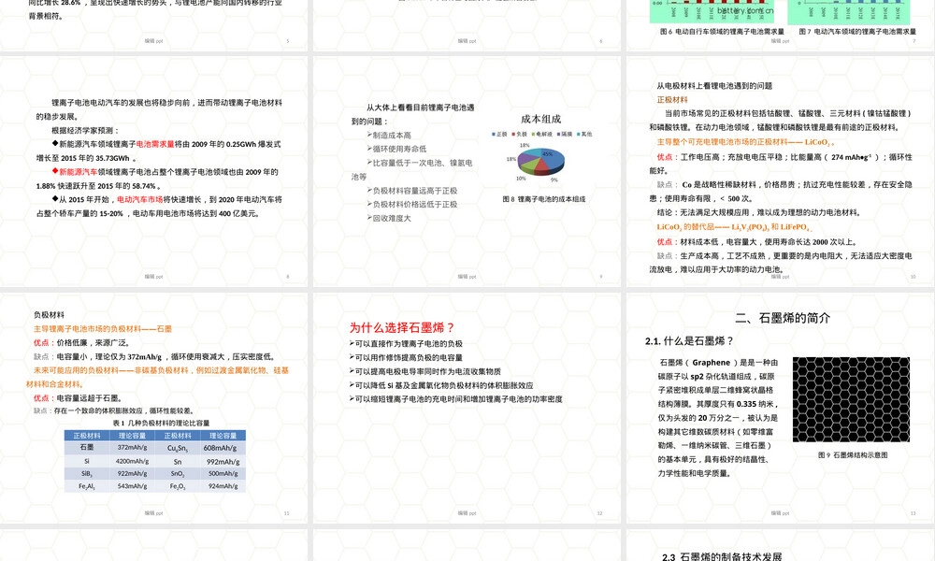Click the bullet 负极材料容量远高于正极
The height and width of the screenshot is (561, 935).
(x=412, y=191)
